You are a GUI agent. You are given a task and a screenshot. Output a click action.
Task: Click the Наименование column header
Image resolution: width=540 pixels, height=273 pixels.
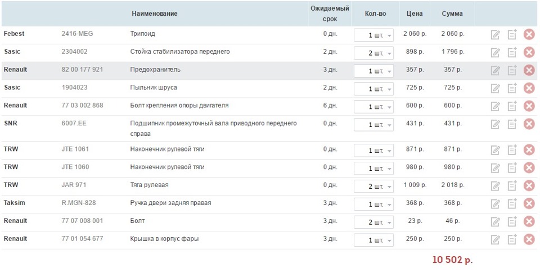tap(155, 13)
